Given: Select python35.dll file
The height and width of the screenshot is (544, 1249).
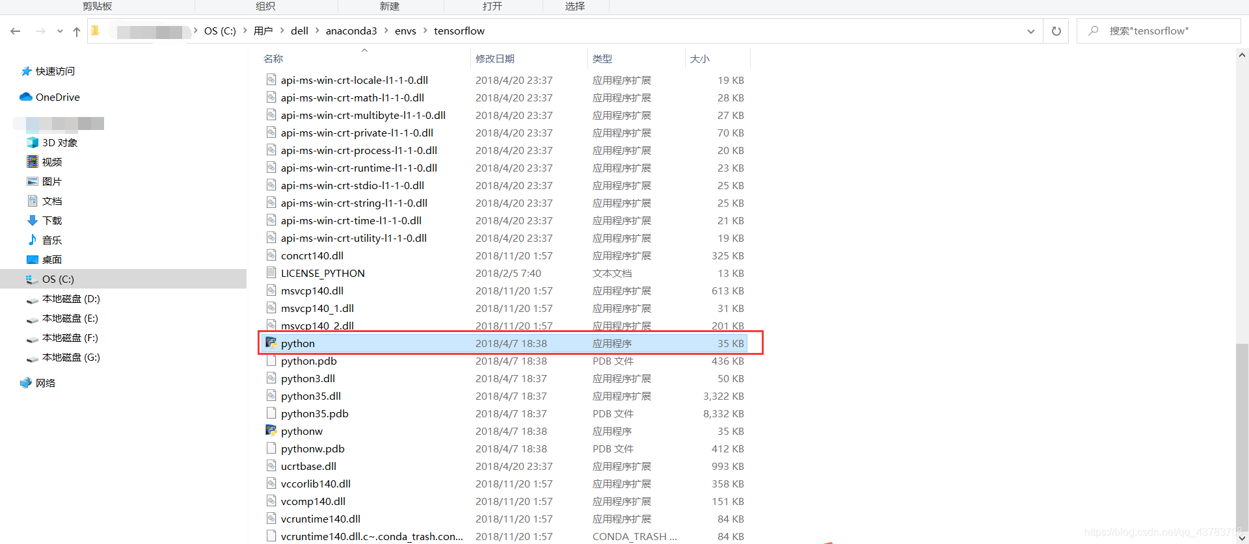Looking at the screenshot, I should point(311,396).
